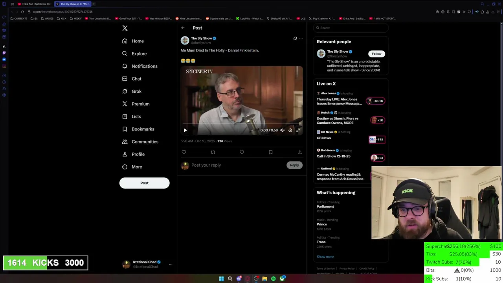Image resolution: width=503 pixels, height=283 pixels.
Task: Open Premium in the sidebar
Action: [x=136, y=104]
